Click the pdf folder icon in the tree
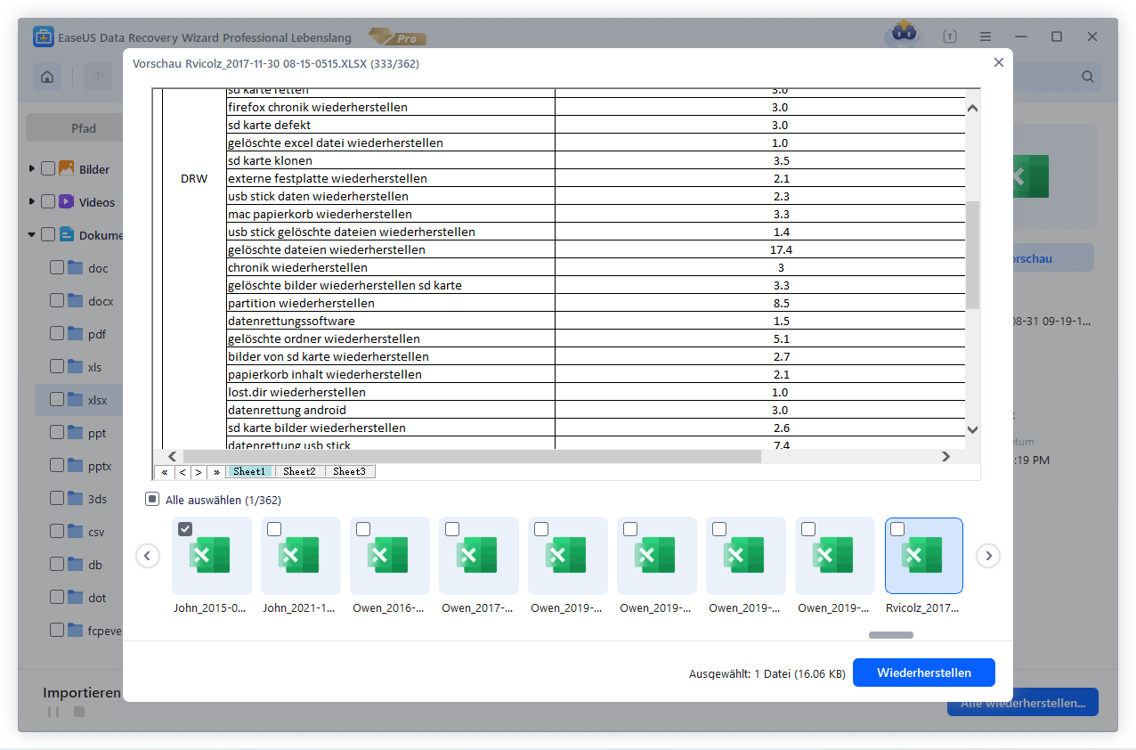This screenshot has height=750, width=1136. 76,333
